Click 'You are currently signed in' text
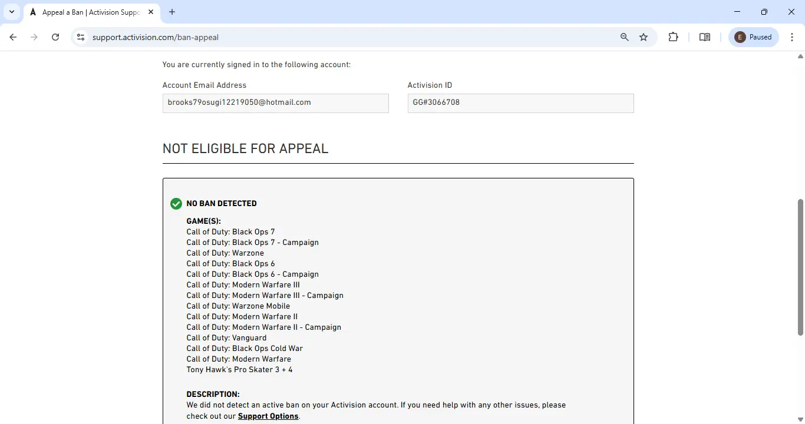Viewport: 805px width, 424px height. point(257,65)
